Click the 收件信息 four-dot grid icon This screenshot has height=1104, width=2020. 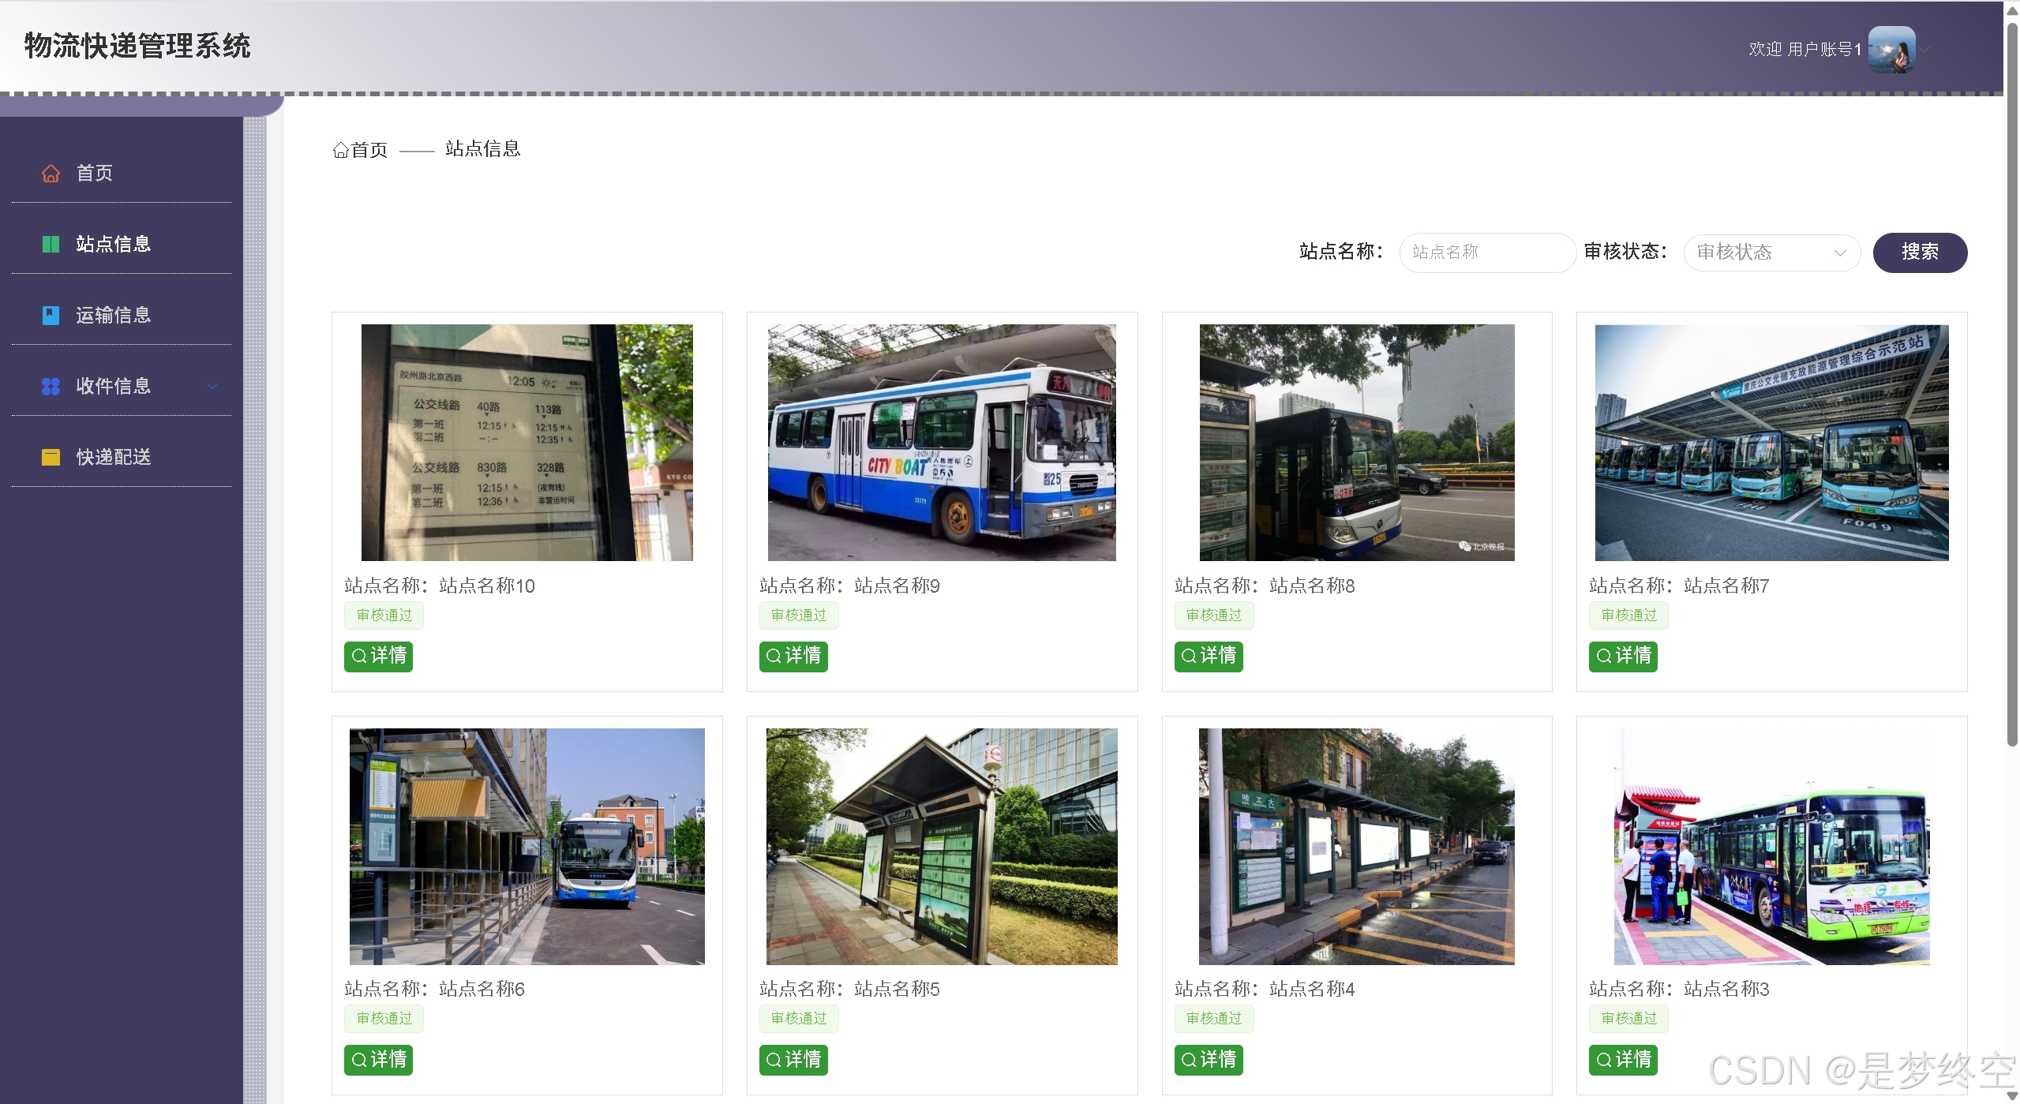click(x=51, y=387)
